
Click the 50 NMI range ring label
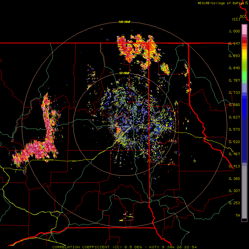[124, 73]
